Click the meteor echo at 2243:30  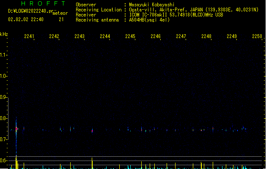92,131
